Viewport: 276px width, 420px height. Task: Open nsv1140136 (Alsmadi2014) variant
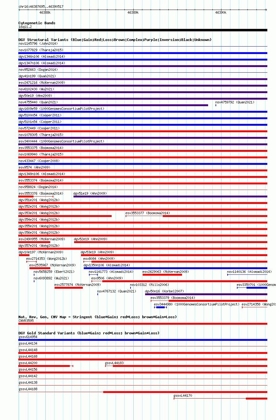[249, 272]
